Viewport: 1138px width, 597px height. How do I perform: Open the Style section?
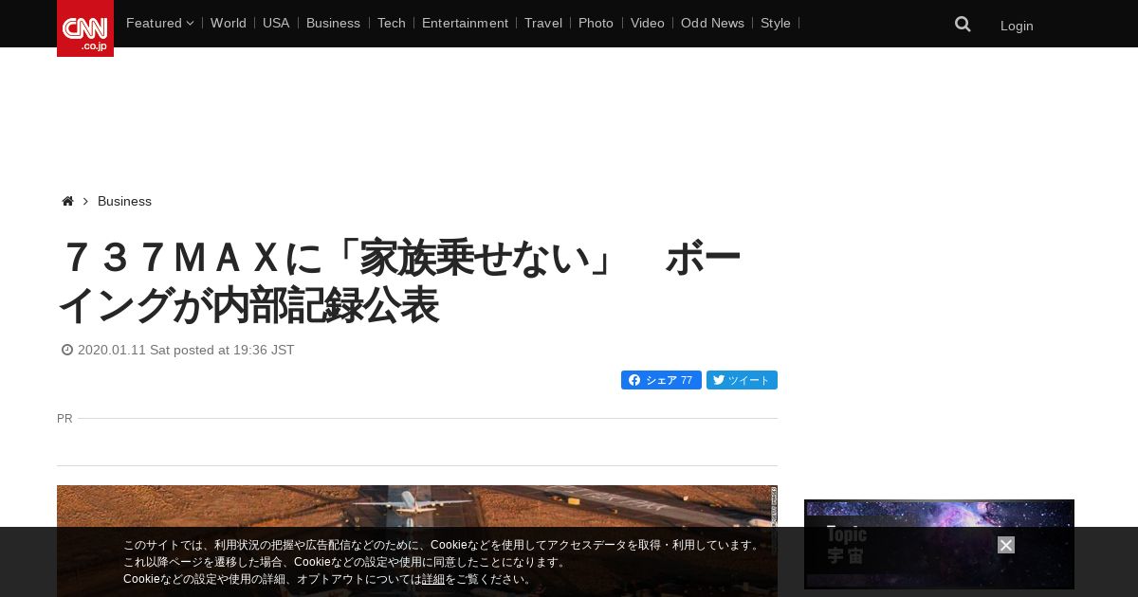click(x=776, y=23)
